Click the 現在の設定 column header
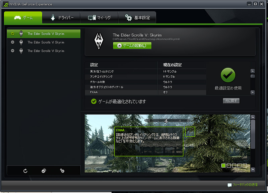 (x=172, y=65)
